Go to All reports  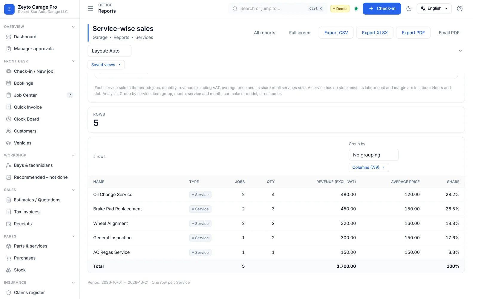click(x=264, y=33)
